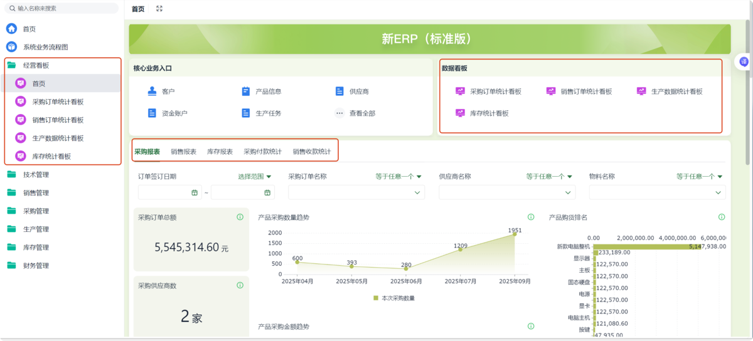The width and height of the screenshot is (753, 341).
Task: Select the 采购付款统计 tab
Action: pos(262,152)
